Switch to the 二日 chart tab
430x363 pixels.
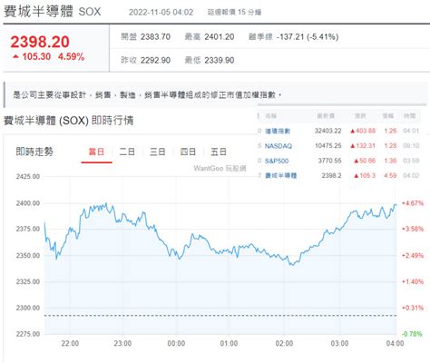click(x=127, y=152)
